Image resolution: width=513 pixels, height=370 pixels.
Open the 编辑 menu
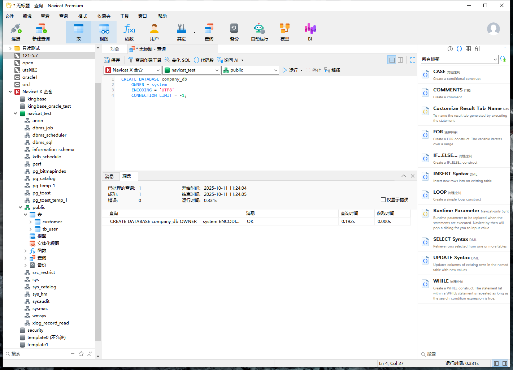pyautogui.click(x=27, y=16)
